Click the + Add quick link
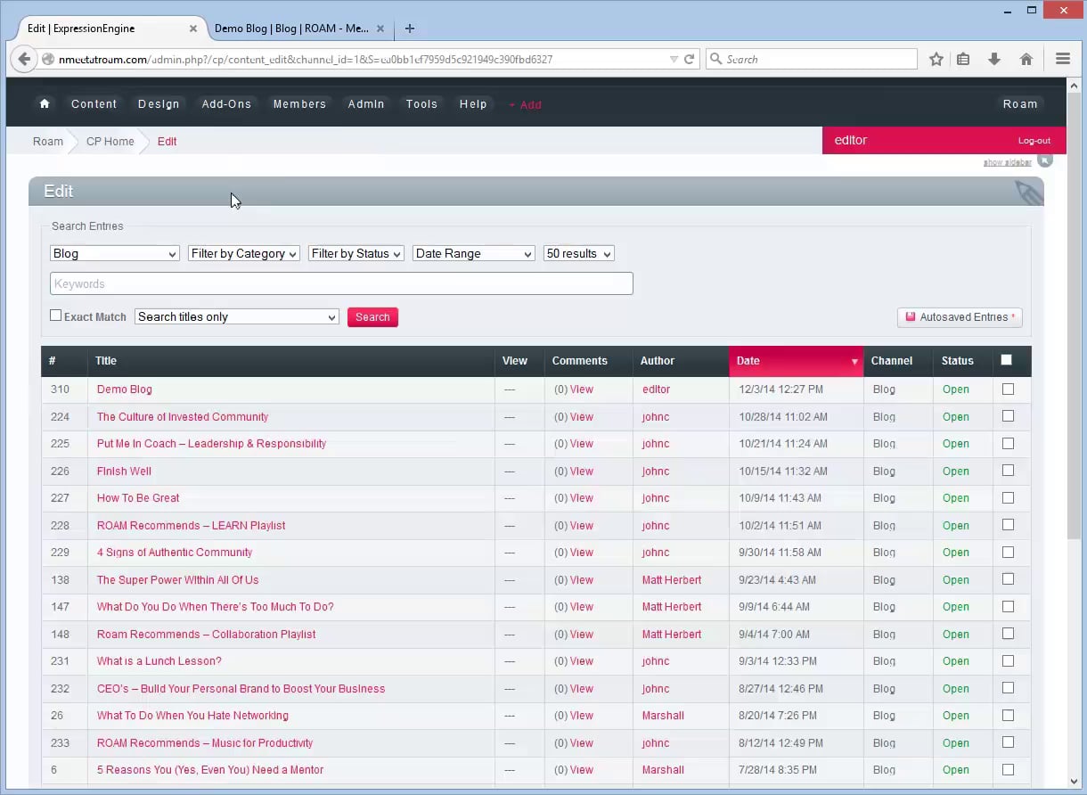 525,105
